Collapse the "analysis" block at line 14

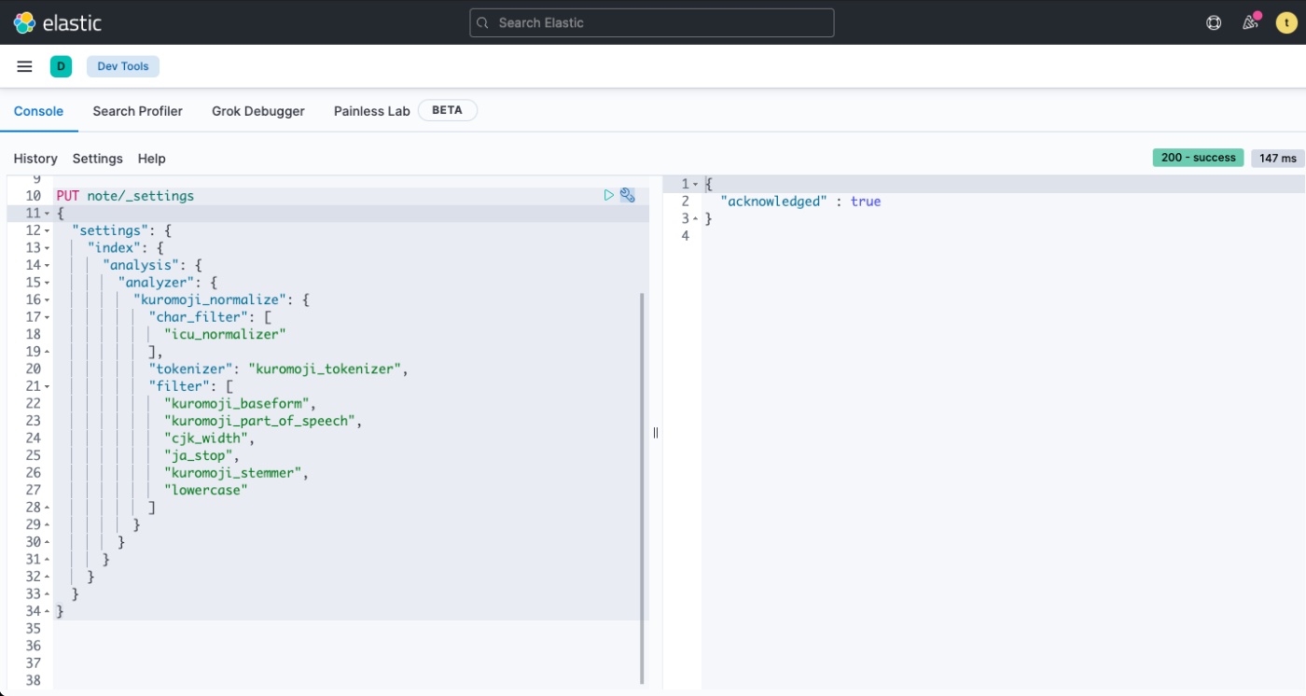(48, 265)
